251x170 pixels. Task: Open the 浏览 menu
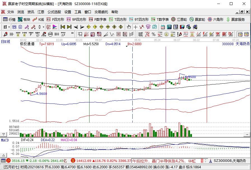(21, 12)
